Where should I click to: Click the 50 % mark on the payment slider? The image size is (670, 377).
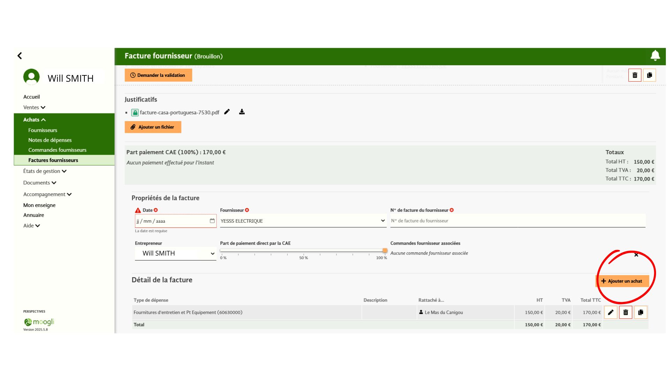(304, 258)
